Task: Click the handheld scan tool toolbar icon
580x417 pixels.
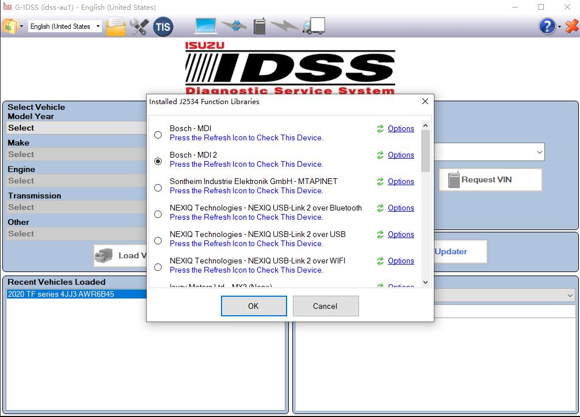Action: pyautogui.click(x=260, y=26)
